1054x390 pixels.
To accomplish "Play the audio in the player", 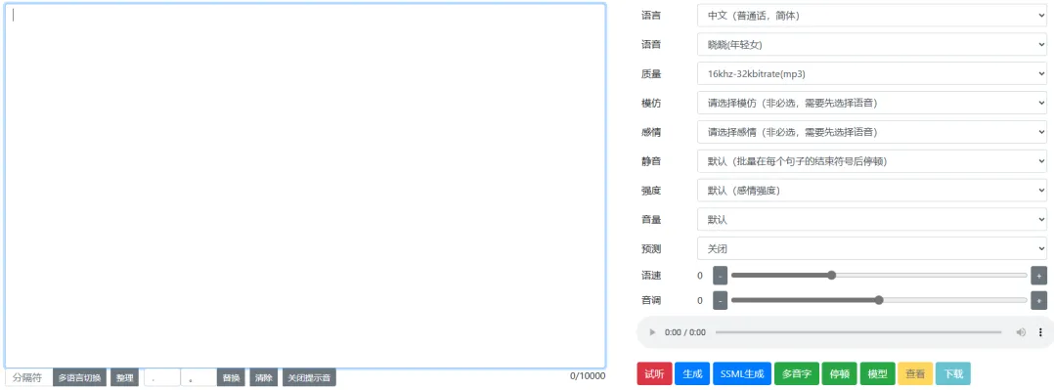I will 652,332.
